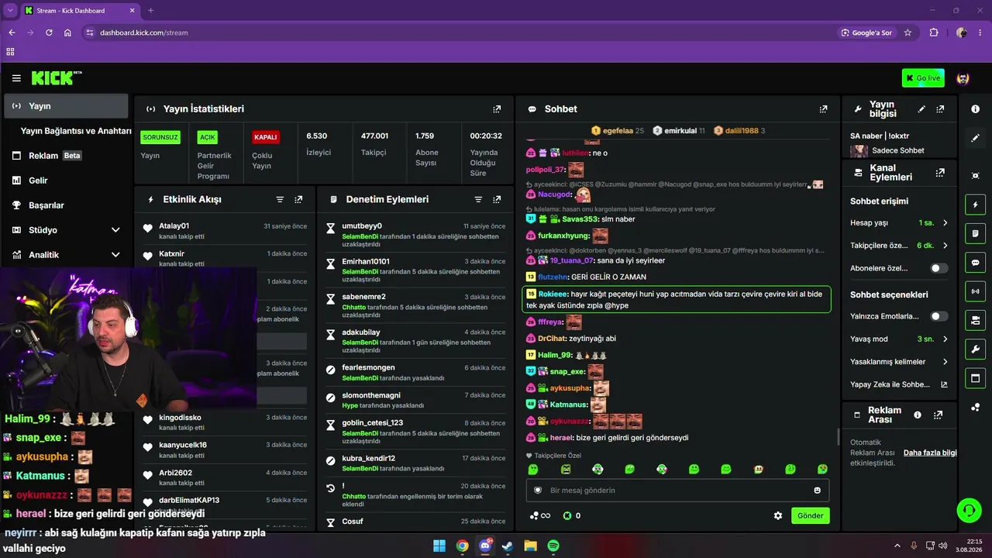The image size is (992, 558).
Task: Bookmark this page with the star icon
Action: (x=908, y=33)
